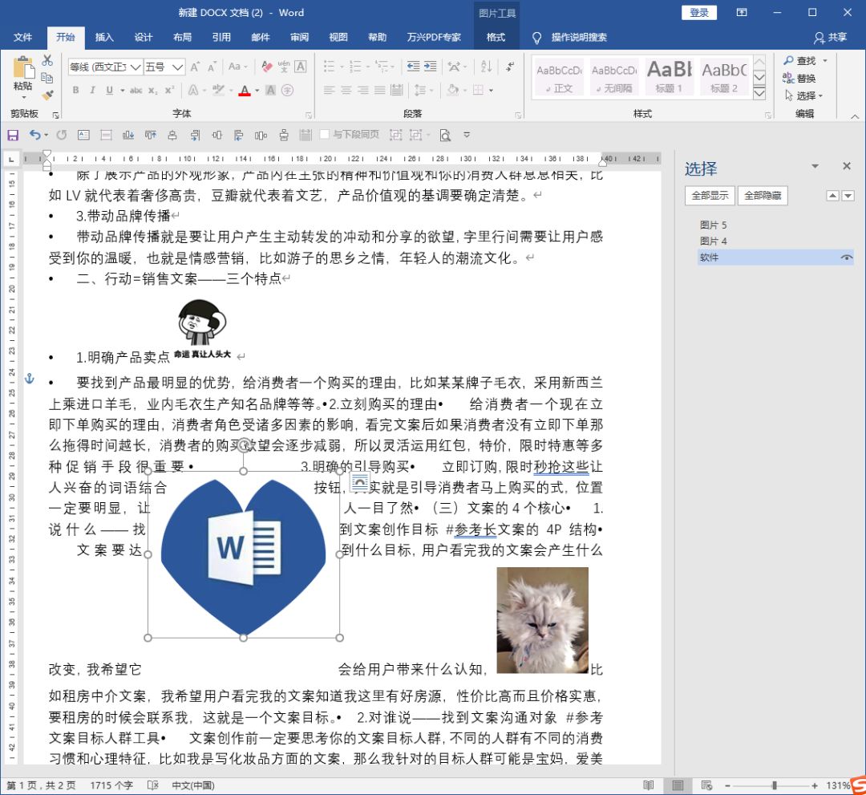Open the font size 五号 dropdown
Image resolution: width=866 pixels, height=795 pixels.
click(x=177, y=67)
